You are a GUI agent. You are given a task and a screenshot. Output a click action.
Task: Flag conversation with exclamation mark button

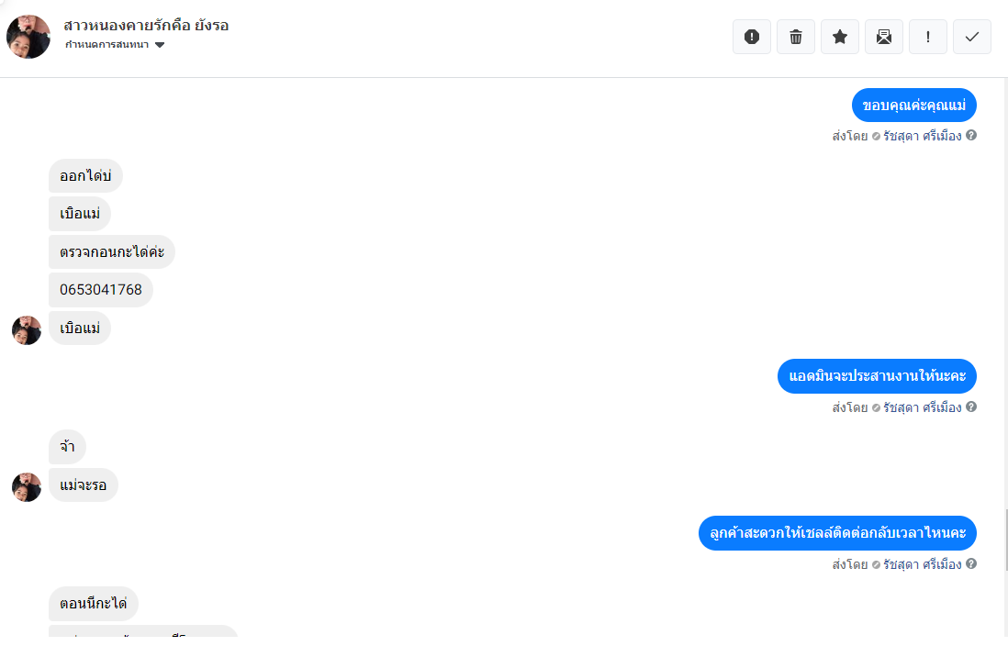(x=927, y=37)
